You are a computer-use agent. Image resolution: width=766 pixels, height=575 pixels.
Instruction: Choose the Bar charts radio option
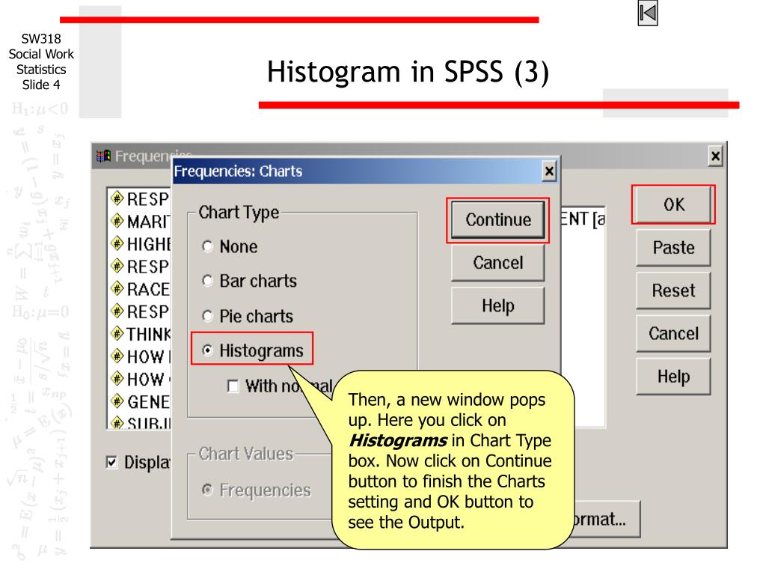tap(208, 282)
